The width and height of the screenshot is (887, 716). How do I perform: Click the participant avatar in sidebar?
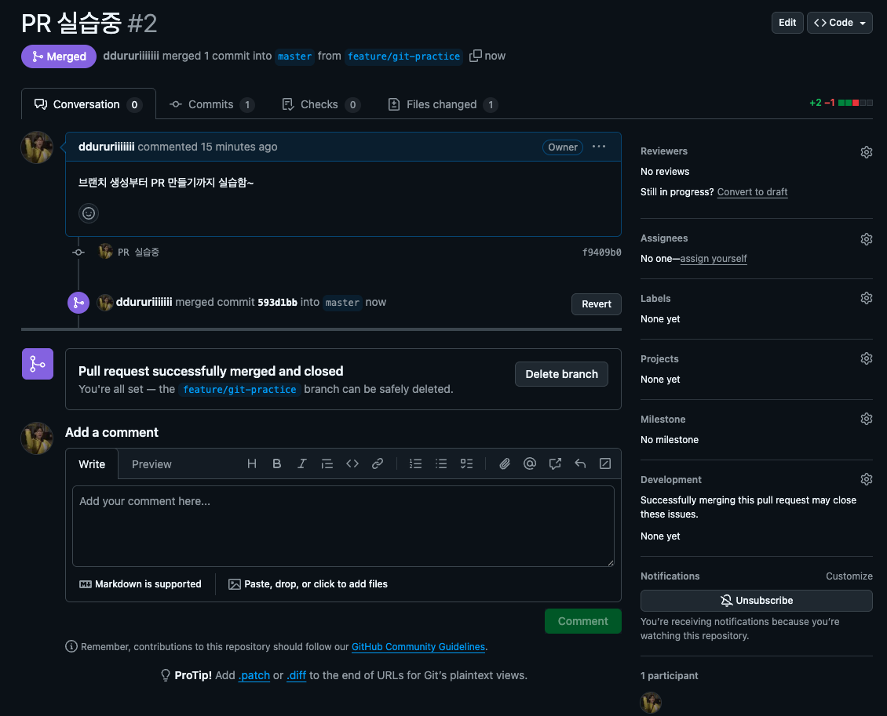coord(651,703)
